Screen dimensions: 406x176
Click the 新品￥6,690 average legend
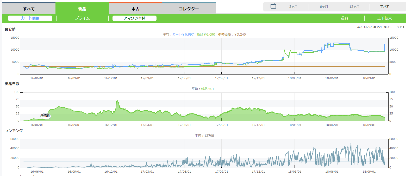point(206,34)
